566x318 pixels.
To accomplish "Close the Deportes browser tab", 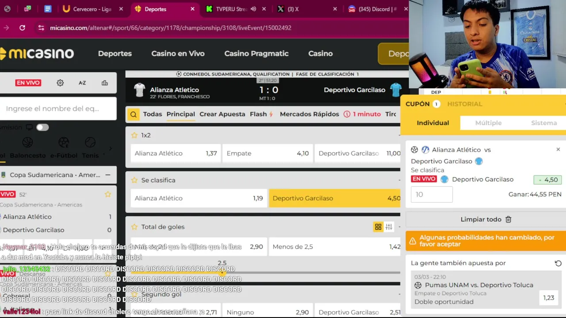I will pos(192,9).
